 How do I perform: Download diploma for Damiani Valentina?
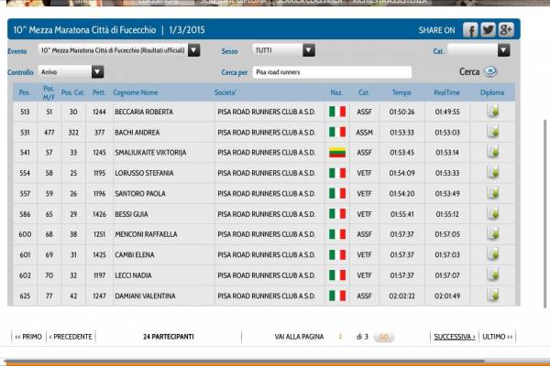point(493,296)
